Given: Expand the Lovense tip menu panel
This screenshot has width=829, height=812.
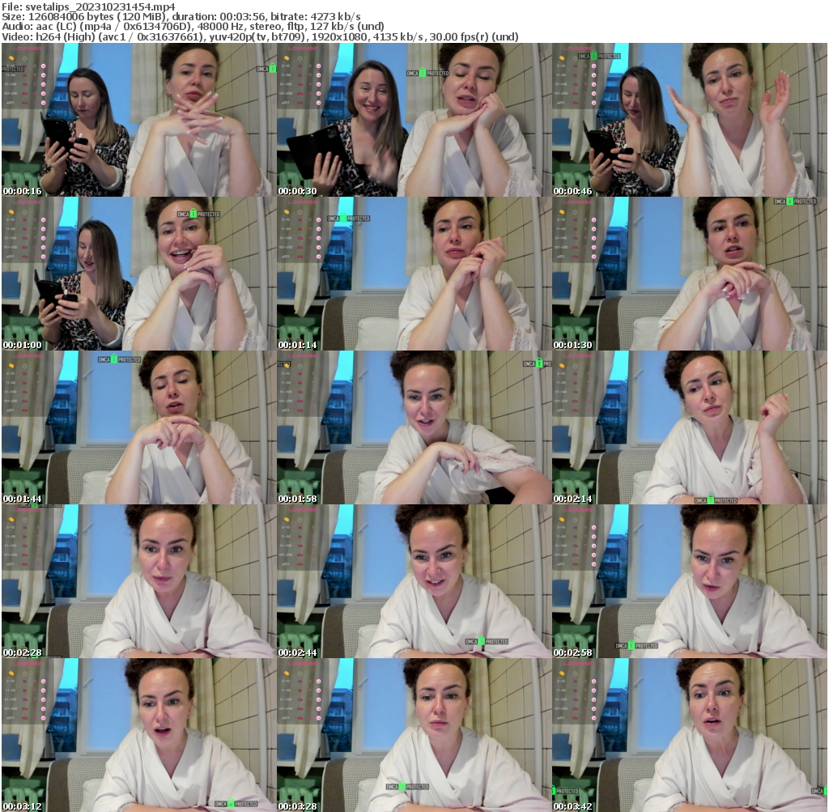Looking at the screenshot, I should (24, 77).
